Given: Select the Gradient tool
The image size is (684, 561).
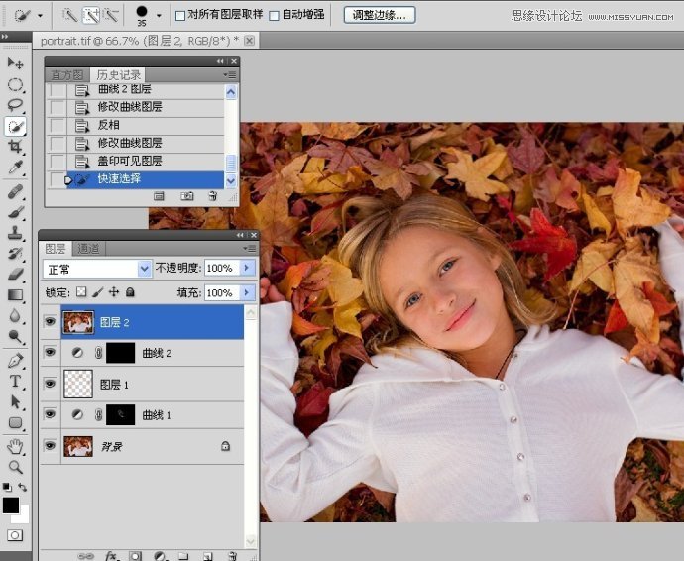Looking at the screenshot, I should (x=16, y=295).
